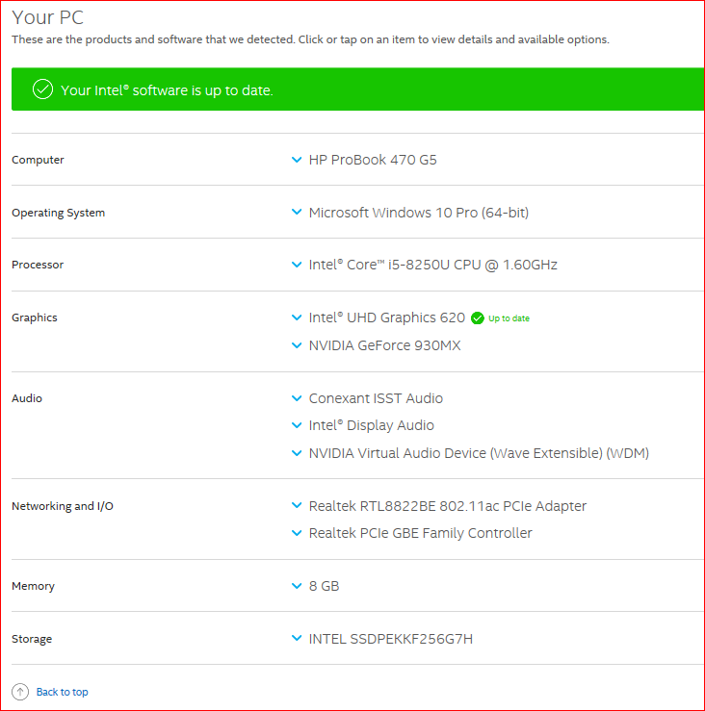Screen dimensions: 705x711
Task: Click the green Up to date checkmark icon
Action: coord(477,318)
